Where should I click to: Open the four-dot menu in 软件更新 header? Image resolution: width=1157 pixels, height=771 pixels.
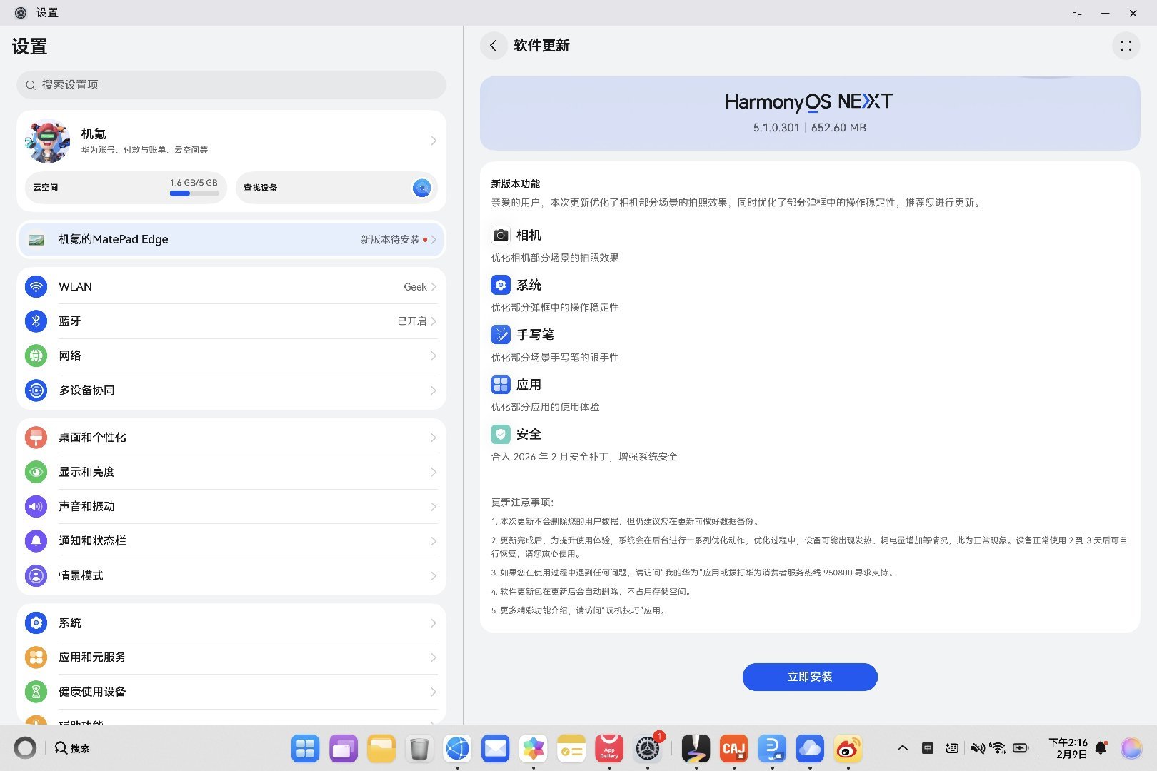click(x=1126, y=46)
